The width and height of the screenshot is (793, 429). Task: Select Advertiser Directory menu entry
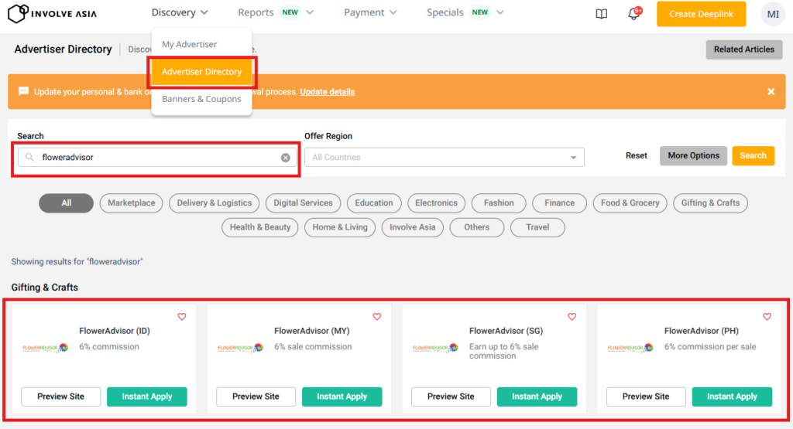coord(202,72)
